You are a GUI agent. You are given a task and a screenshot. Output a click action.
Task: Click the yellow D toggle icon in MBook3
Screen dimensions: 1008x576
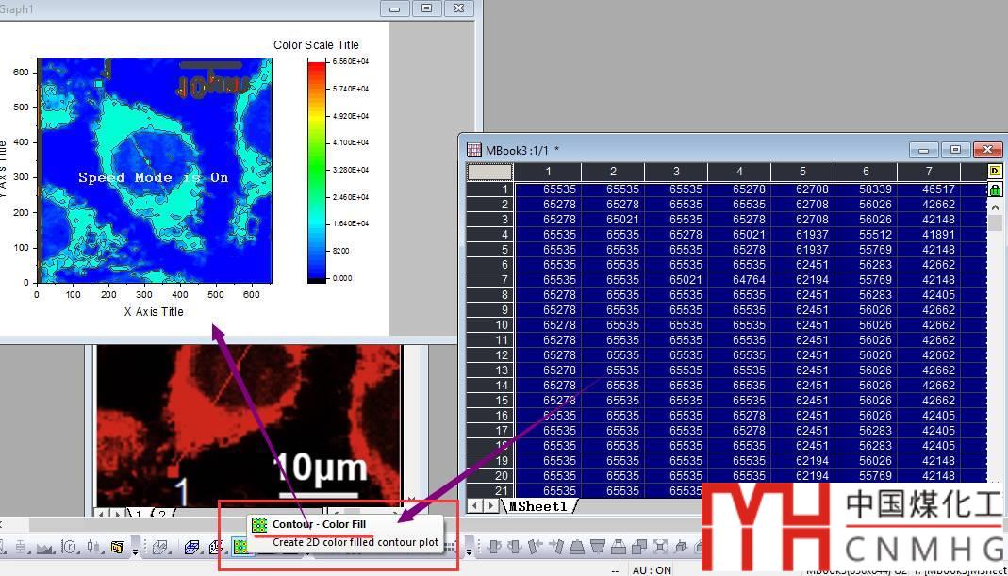[995, 172]
